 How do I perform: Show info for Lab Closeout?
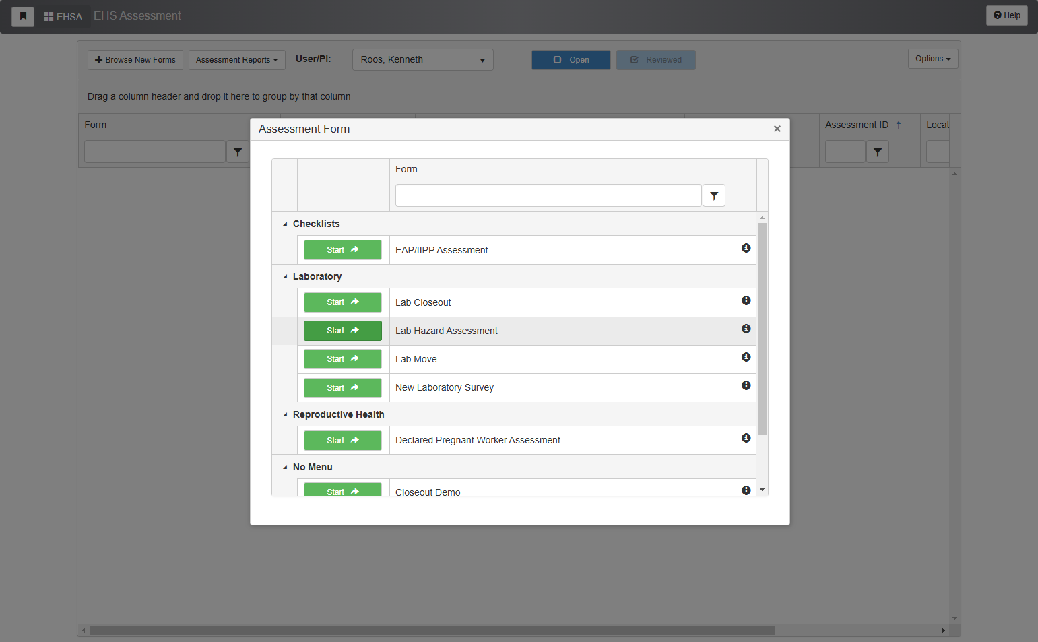pyautogui.click(x=746, y=300)
